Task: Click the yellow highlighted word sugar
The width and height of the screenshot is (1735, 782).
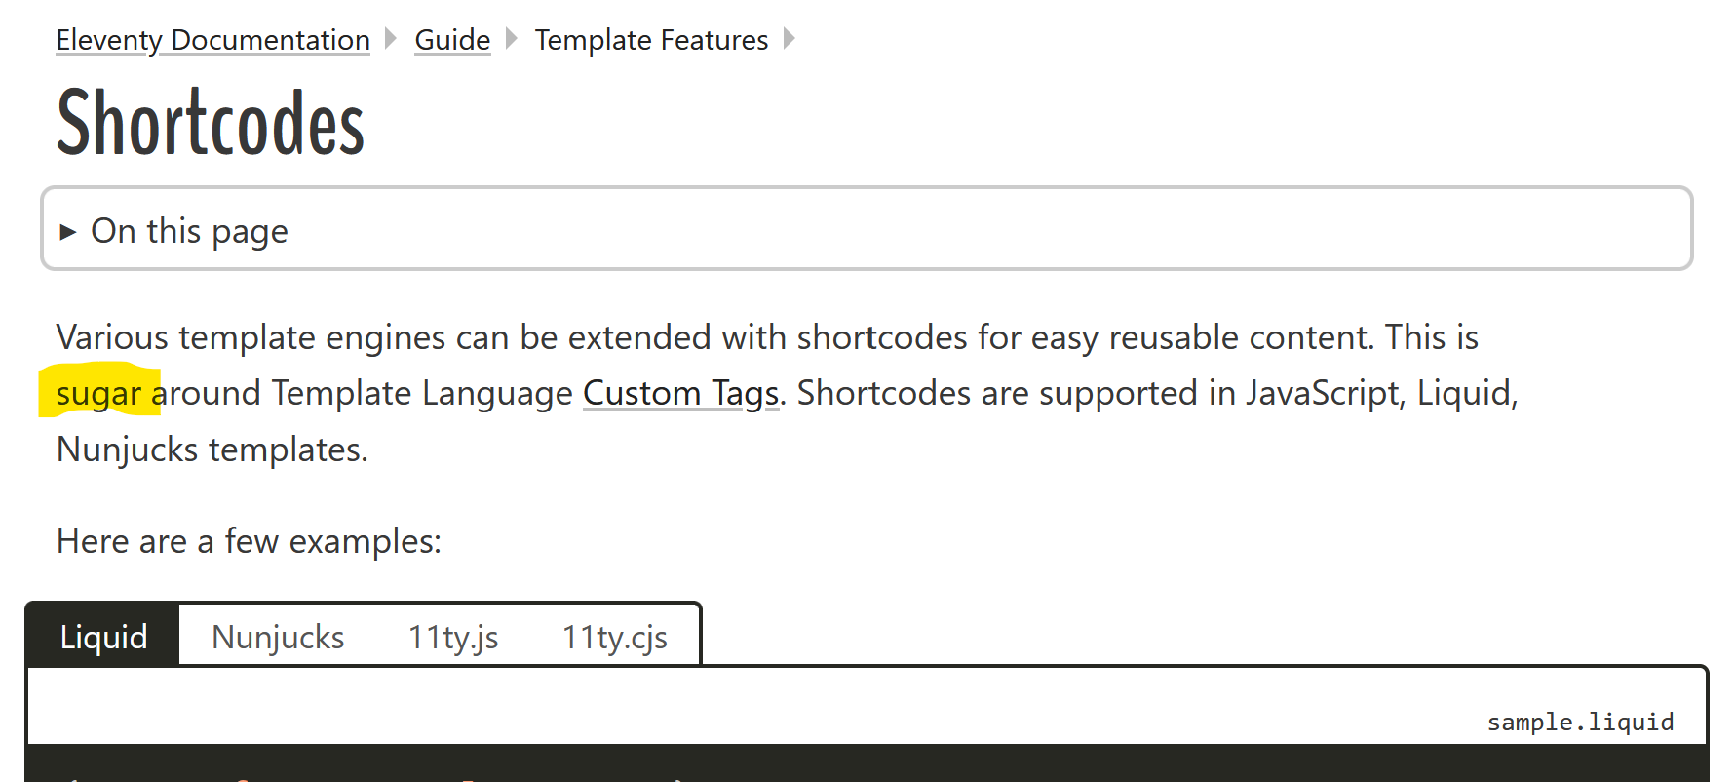Action: point(98,393)
